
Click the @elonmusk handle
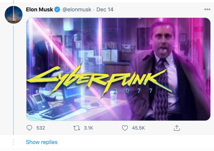coord(77,9)
